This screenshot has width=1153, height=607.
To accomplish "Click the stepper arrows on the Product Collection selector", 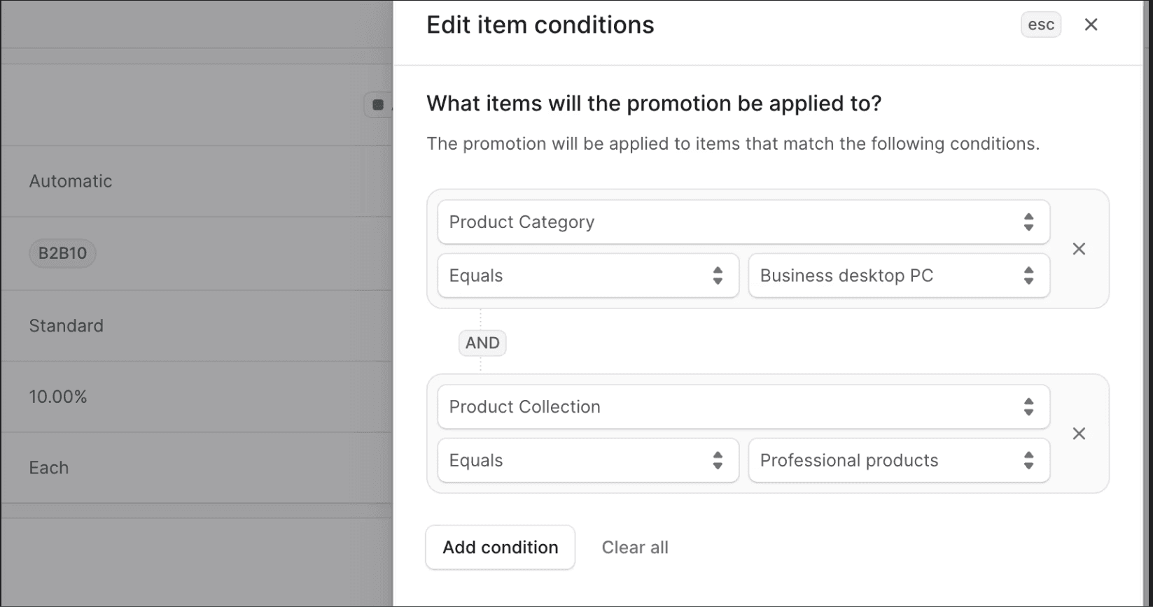I will click(x=1028, y=406).
